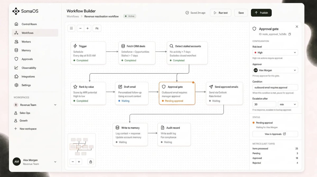317x177 pixels.
Task: Zoom out using the minimap minus button
Action: click(73, 162)
